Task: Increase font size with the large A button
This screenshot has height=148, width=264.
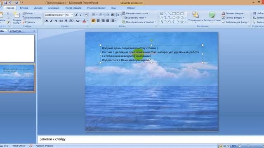Action: 76,15
